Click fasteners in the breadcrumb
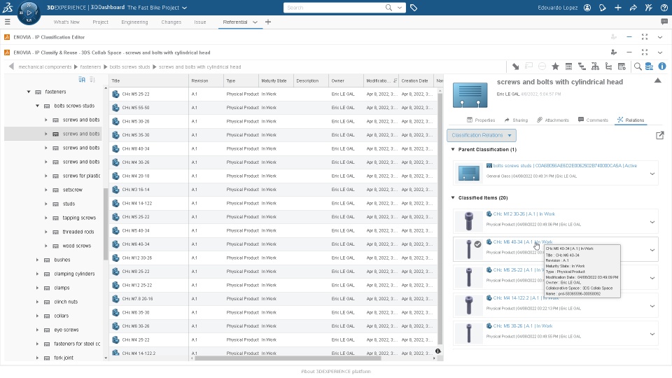This screenshot has width=672, height=378. [90, 67]
